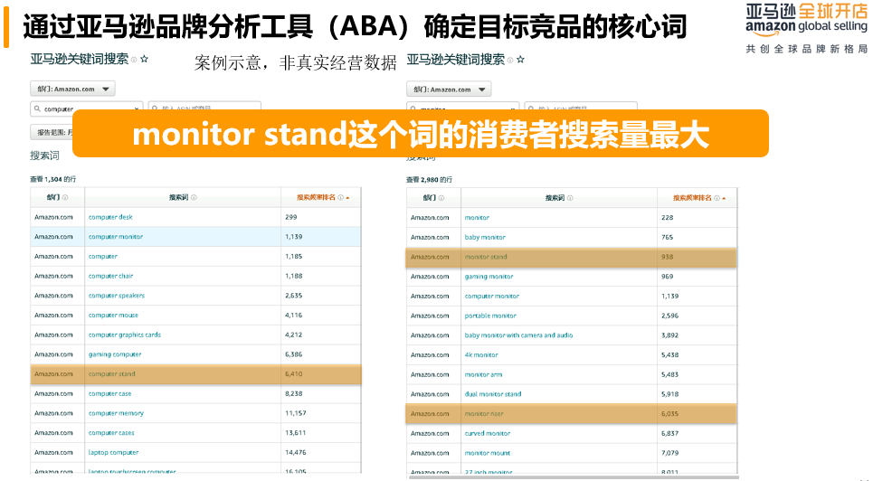This screenshot has height=481, width=873.
Task: Select the rank value 228 in the monitor row
Action: 667,218
